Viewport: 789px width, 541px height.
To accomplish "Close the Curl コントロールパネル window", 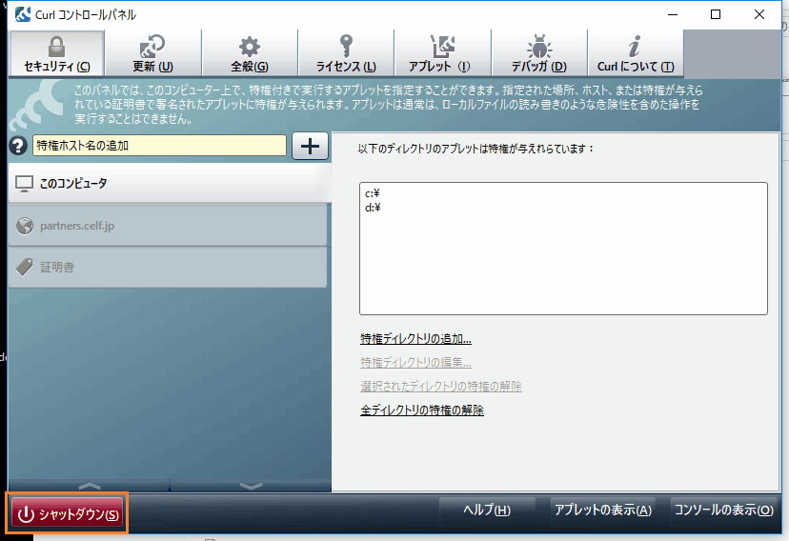I will pos(759,14).
